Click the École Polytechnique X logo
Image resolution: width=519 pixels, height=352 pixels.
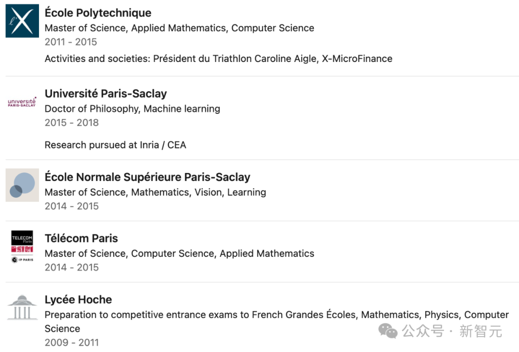[22, 21]
